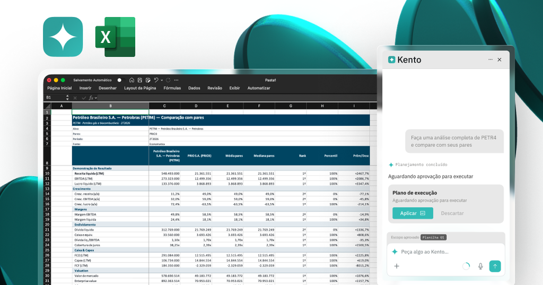
Task: Click the select-all corner of the sheet
Action: [x=47, y=106]
